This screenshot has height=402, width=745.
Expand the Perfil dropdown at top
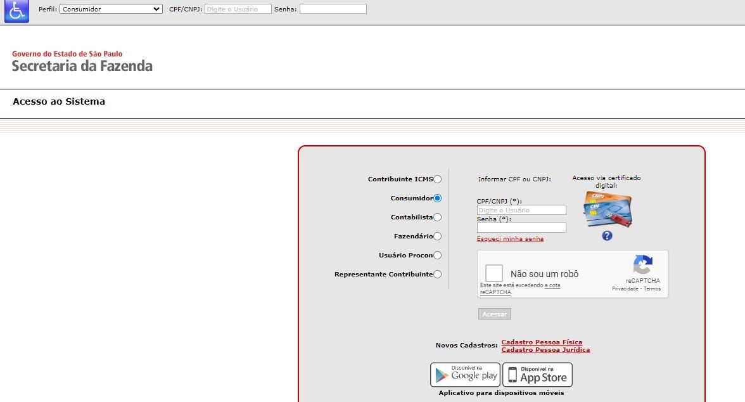(x=111, y=9)
